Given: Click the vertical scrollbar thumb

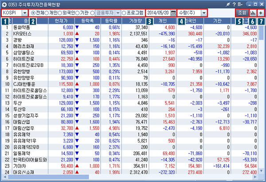Looking at the screenshot, I should (261, 32).
